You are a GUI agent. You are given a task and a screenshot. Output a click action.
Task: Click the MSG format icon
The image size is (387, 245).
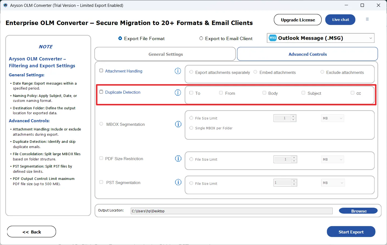point(273,38)
